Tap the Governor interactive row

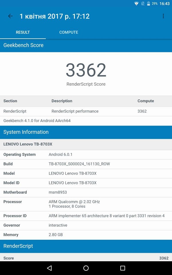86,225
